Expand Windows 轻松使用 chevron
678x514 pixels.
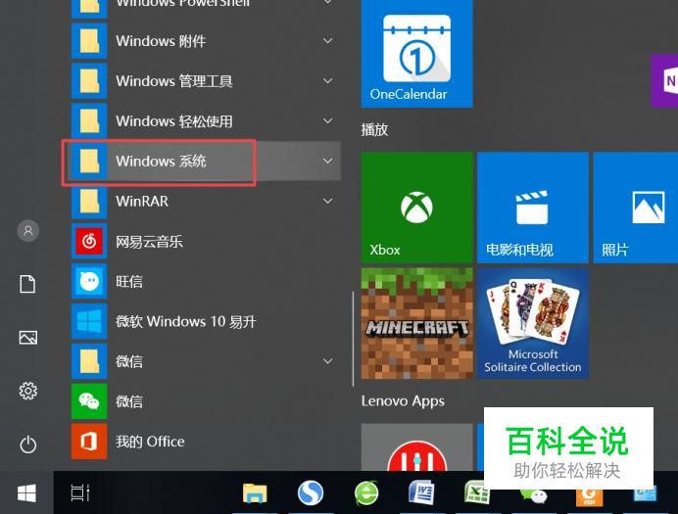coord(328,121)
